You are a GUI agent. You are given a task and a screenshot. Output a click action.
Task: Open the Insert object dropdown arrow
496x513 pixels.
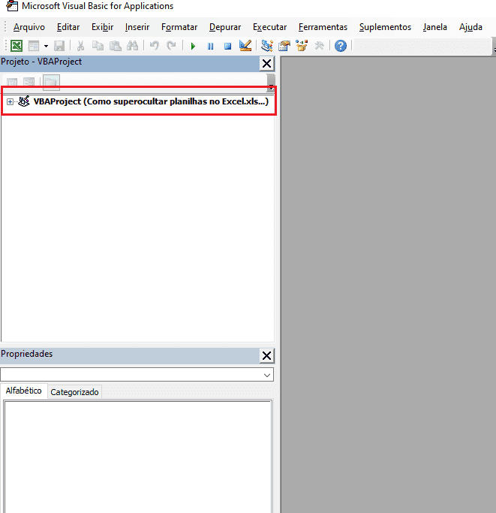coord(46,46)
